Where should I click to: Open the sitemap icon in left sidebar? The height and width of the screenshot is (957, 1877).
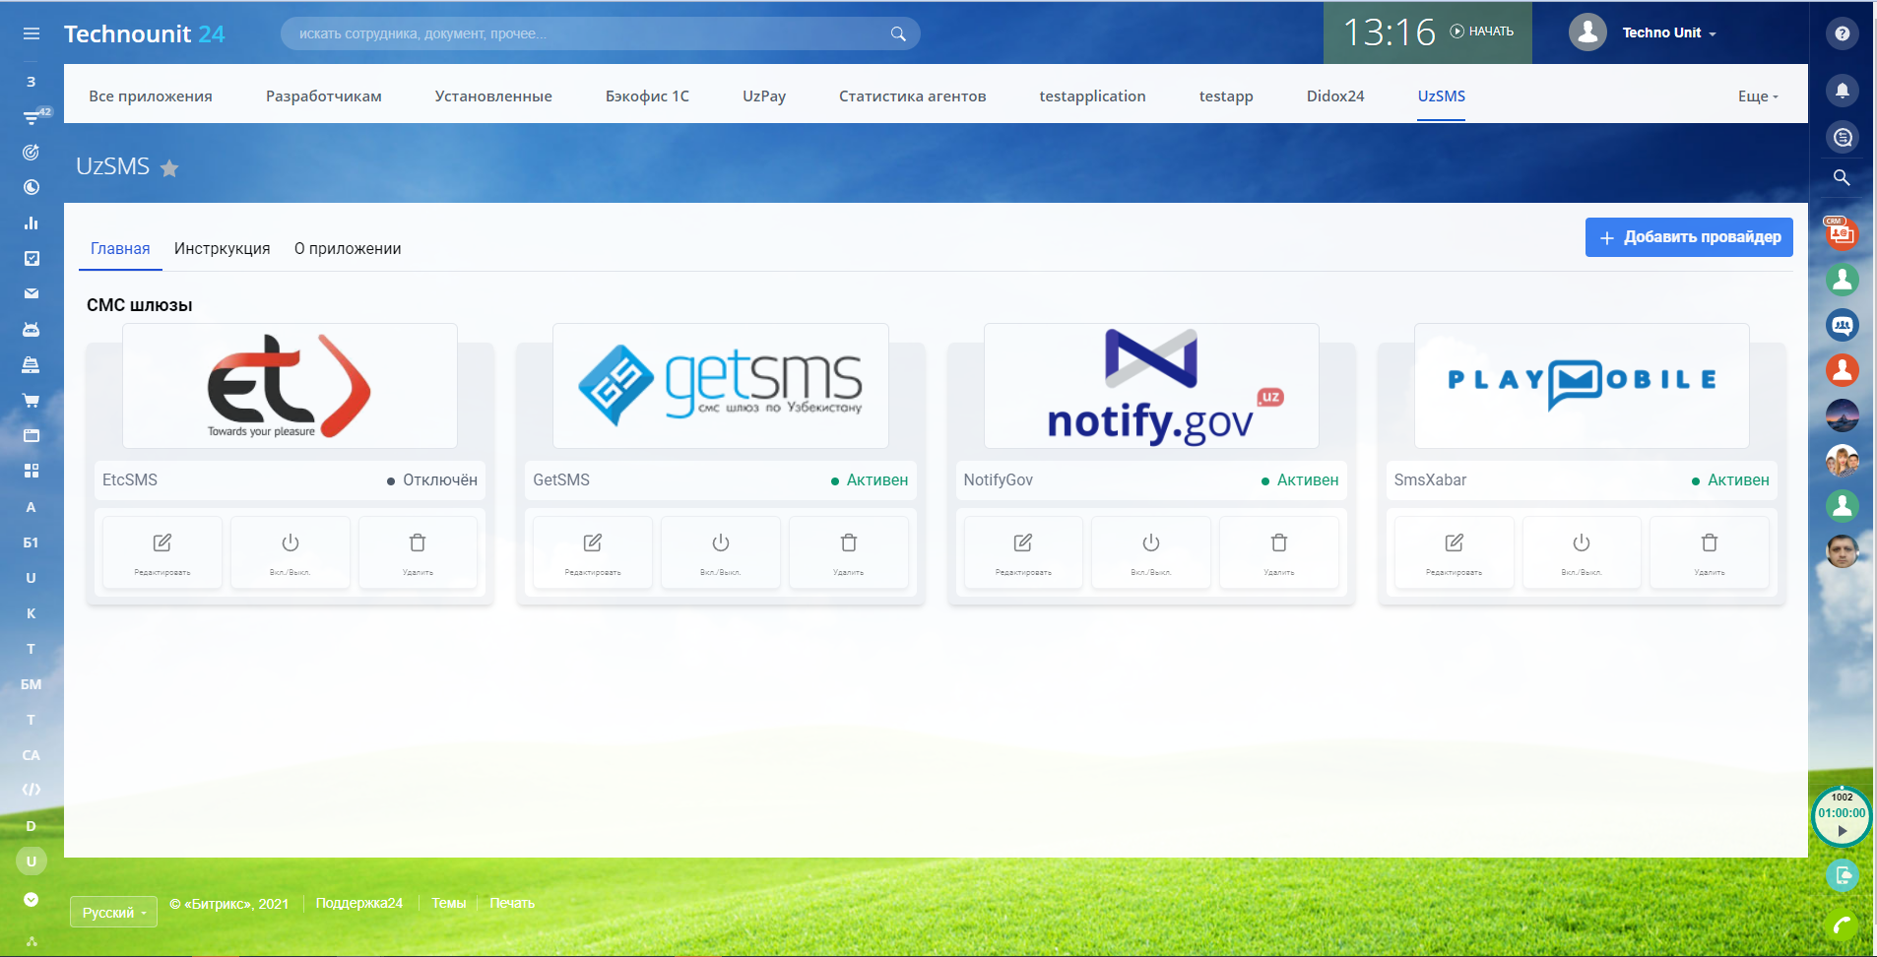pos(32,941)
